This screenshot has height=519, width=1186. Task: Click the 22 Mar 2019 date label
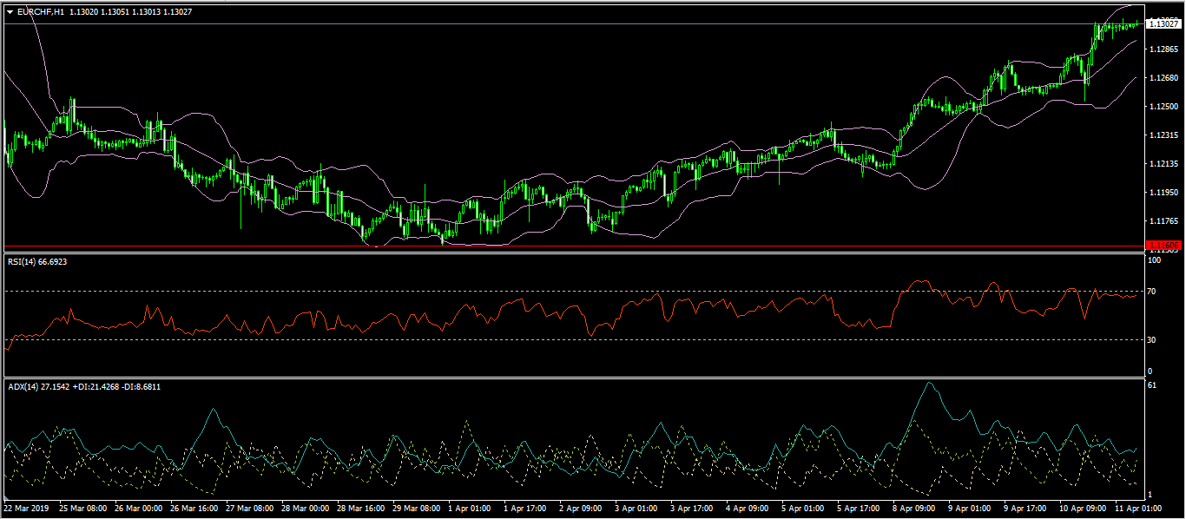point(27,508)
